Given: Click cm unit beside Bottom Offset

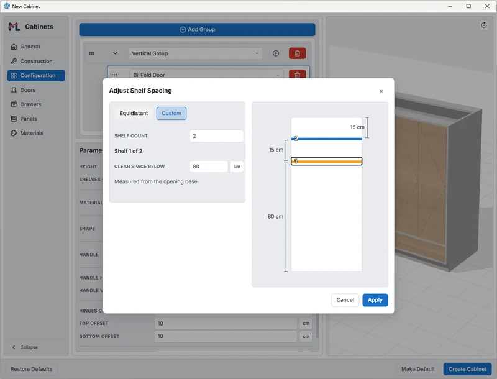Looking at the screenshot, I should (x=306, y=336).
